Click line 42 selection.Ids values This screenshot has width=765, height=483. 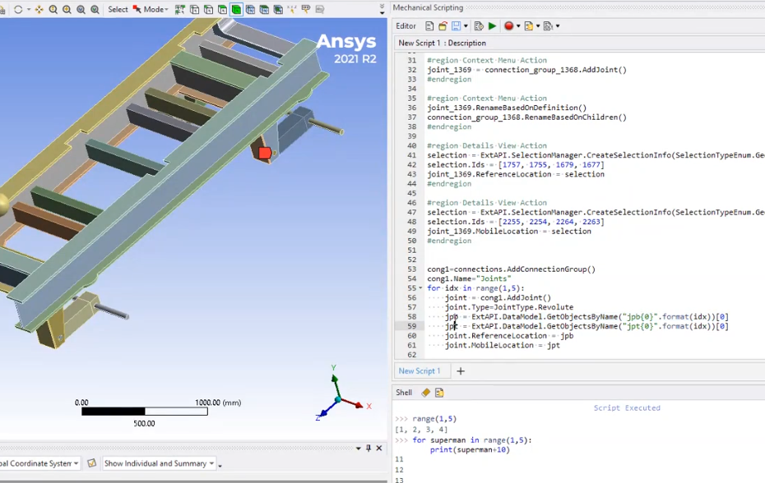[516, 165]
